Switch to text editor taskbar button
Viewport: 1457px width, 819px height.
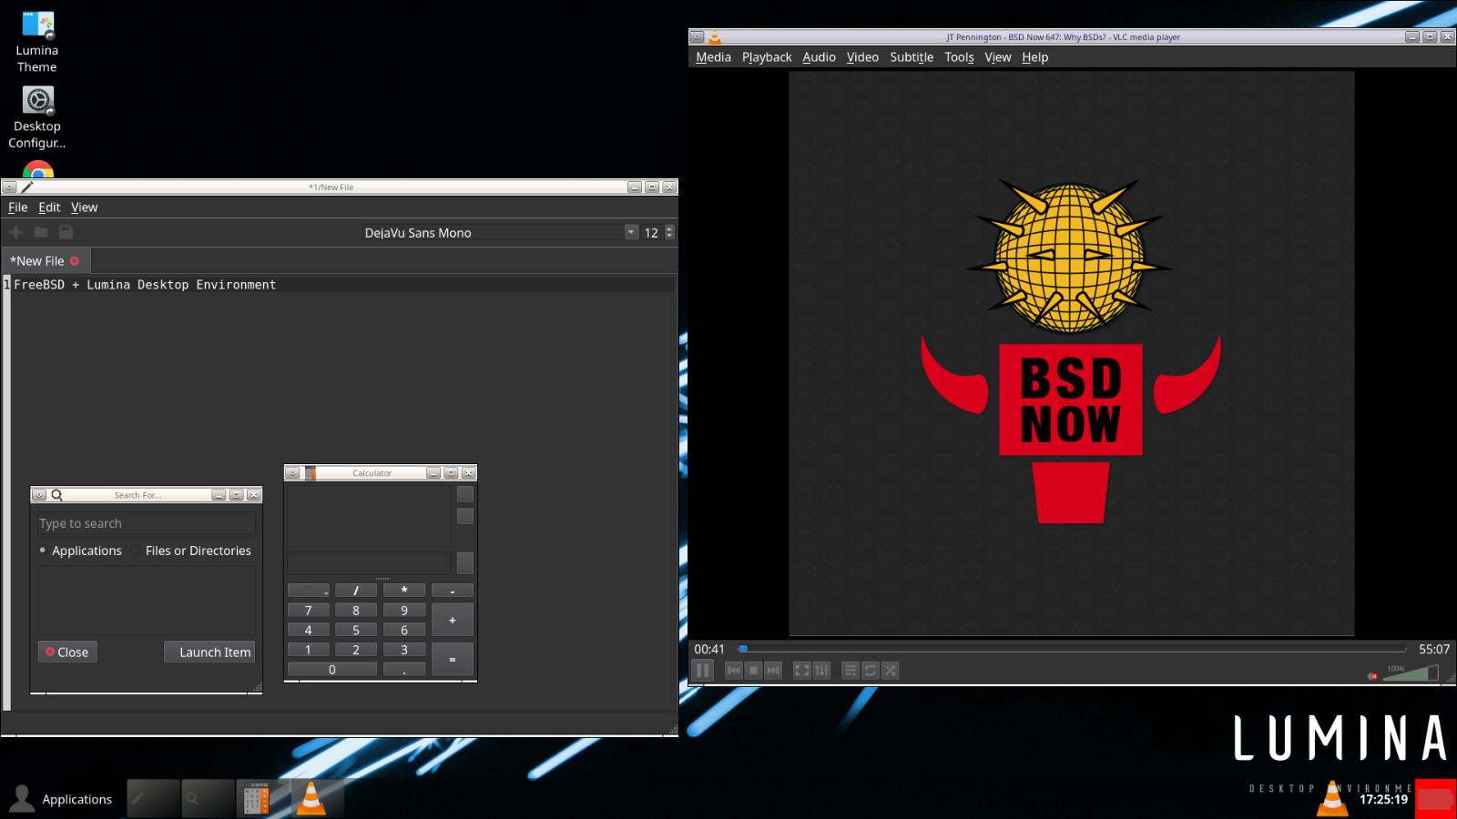pos(153,798)
